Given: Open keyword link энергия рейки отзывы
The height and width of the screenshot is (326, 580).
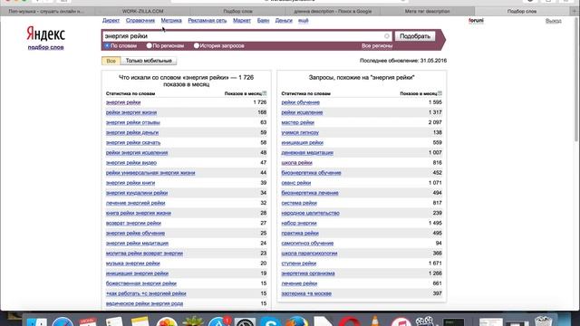Looking at the screenshot, I should [133, 122].
